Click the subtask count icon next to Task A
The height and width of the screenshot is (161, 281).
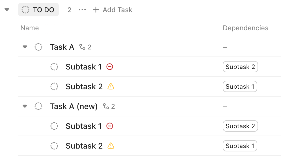(82, 47)
